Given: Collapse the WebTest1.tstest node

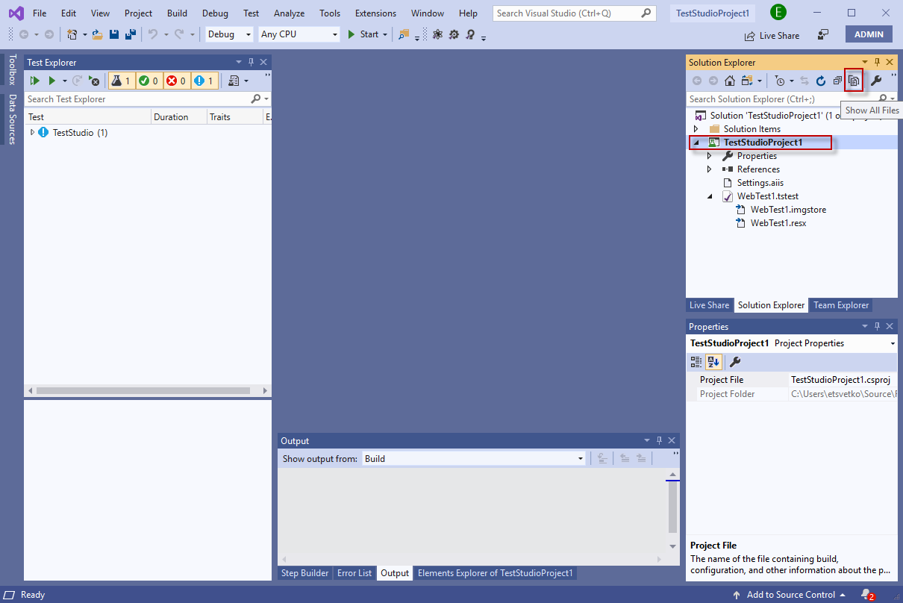Looking at the screenshot, I should click(710, 196).
